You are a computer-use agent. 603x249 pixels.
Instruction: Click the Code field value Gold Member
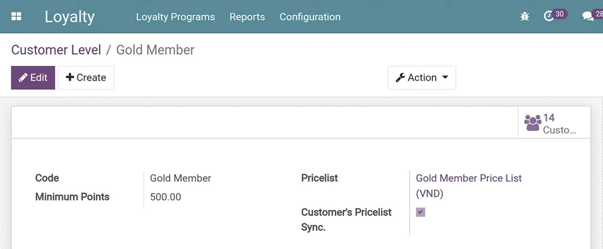180,178
